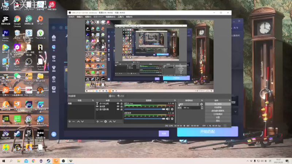Show hidden system tray icons arrow
The image size is (292, 164).
247,161
